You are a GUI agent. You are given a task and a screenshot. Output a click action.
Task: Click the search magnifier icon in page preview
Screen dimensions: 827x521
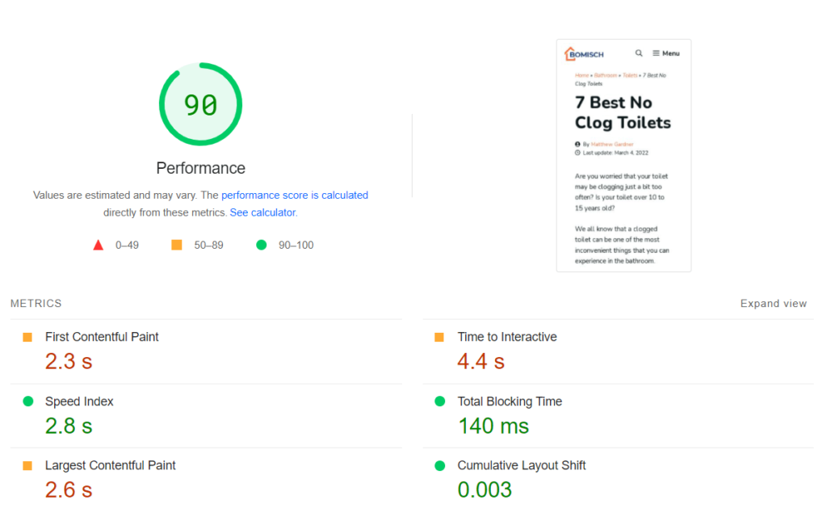point(639,53)
